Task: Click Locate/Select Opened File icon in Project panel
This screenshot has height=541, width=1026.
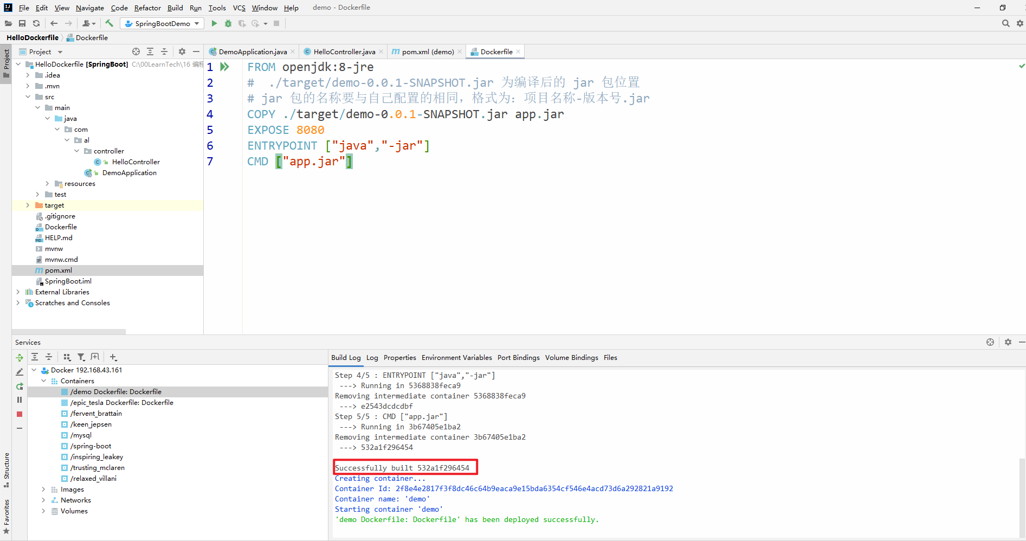Action: (136, 51)
